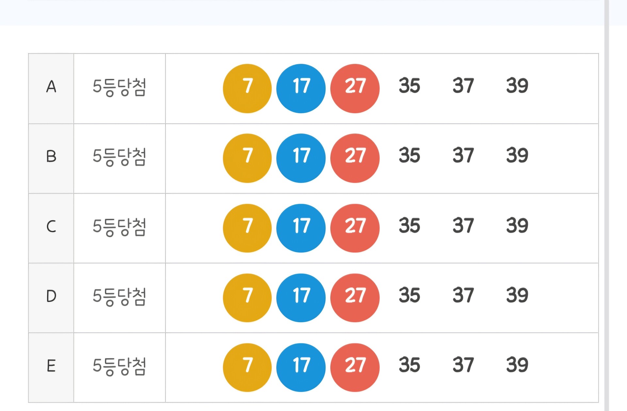Select the row E label cell

click(x=51, y=367)
